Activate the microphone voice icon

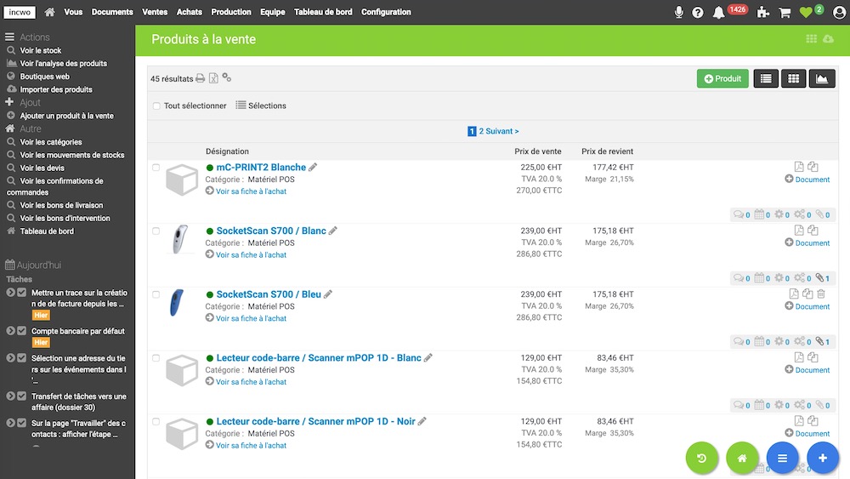click(678, 12)
